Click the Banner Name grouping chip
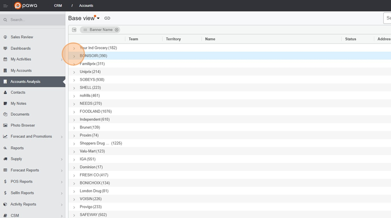The image size is (391, 218). [x=100, y=30]
